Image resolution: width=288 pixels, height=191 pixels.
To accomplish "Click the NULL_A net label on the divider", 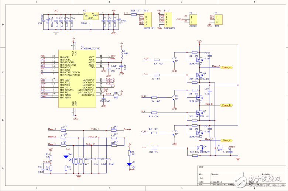I will pyautogui.click(x=95, y=129).
